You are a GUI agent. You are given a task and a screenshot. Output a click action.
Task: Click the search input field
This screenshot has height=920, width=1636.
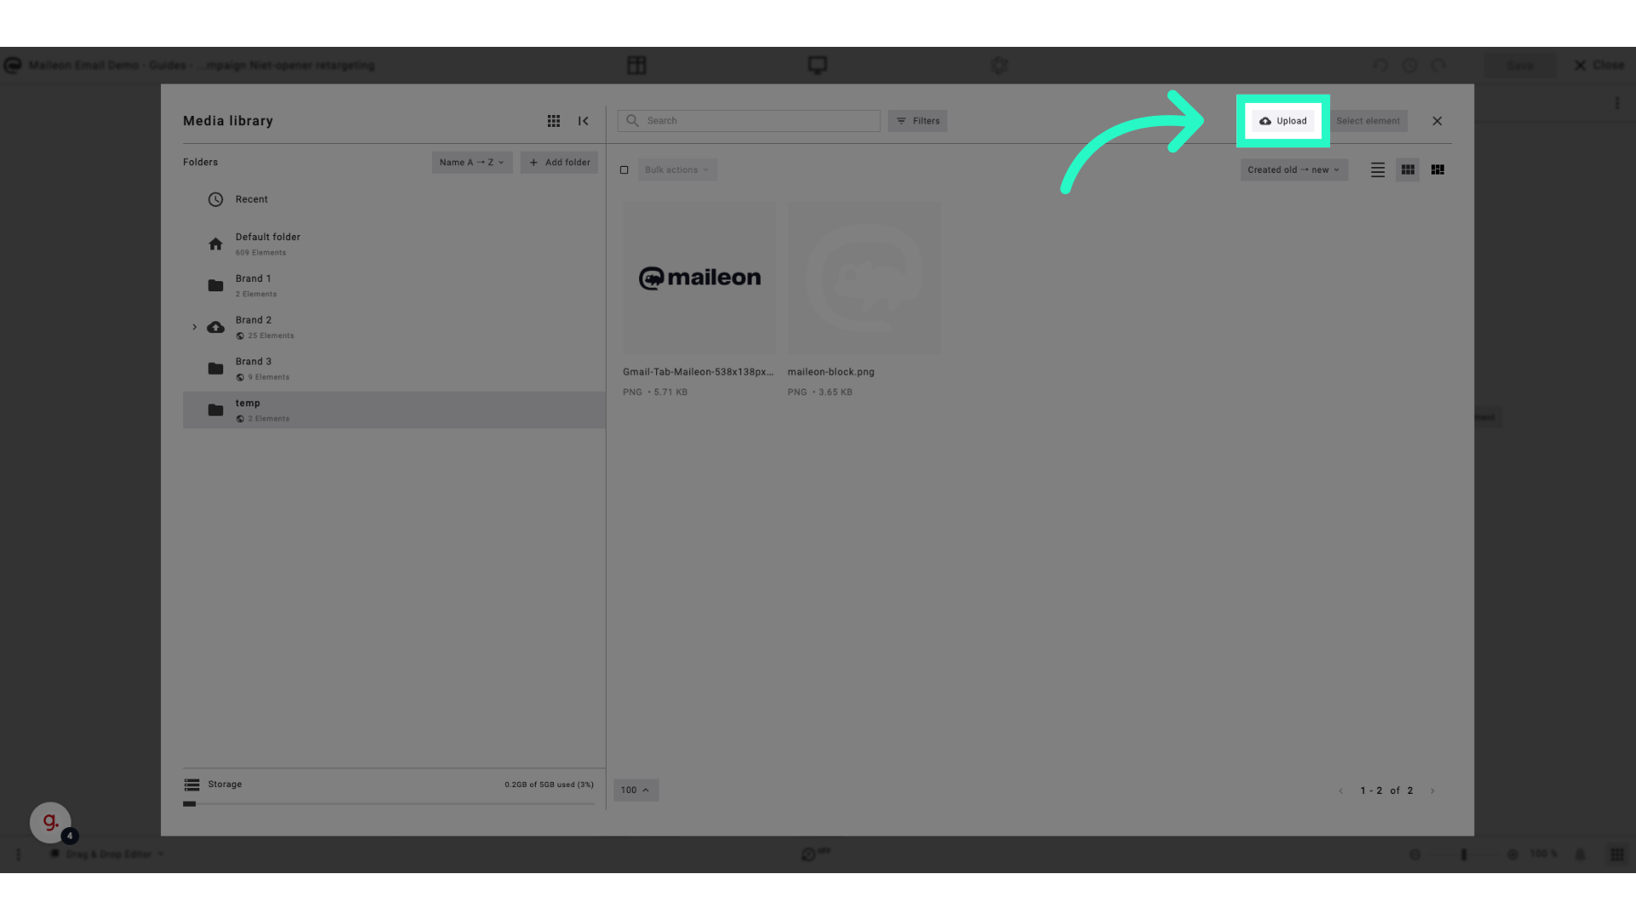coord(750,120)
